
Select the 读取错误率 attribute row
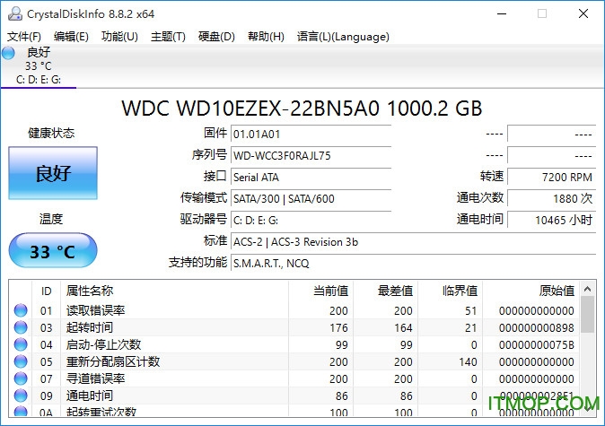pyautogui.click(x=294, y=310)
